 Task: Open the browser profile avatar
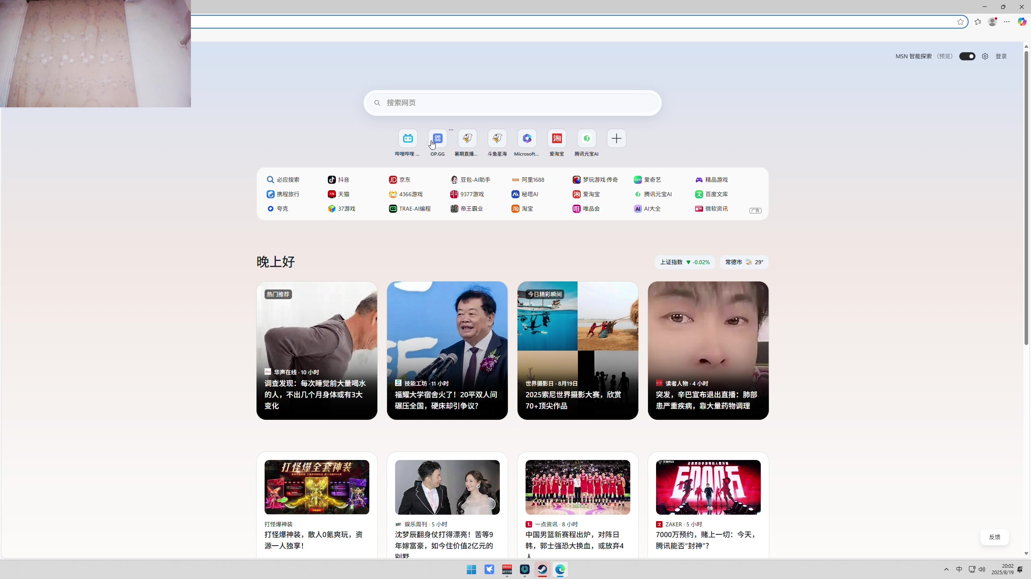tap(993, 22)
